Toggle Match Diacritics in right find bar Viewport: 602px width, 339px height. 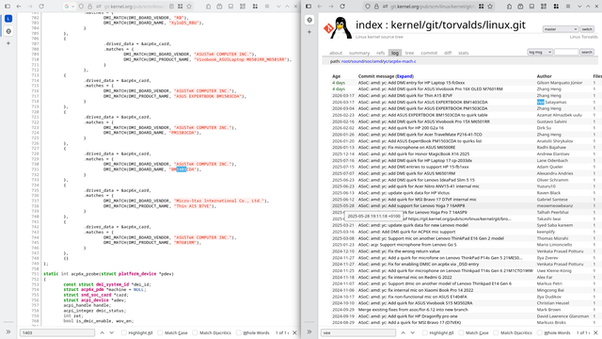[513, 332]
